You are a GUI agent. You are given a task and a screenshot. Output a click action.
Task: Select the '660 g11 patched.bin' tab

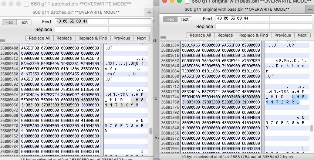76,13
